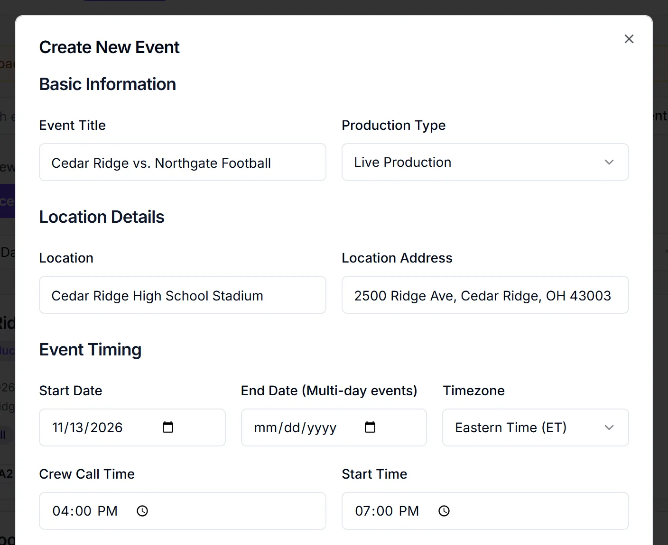This screenshot has width=668, height=545.
Task: Select the End Date mm/dd/yyyy field
Action: [x=334, y=427]
